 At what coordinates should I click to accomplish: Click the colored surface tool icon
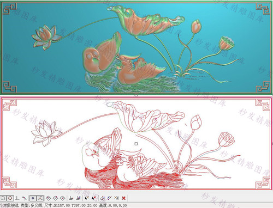[x=79, y=198]
